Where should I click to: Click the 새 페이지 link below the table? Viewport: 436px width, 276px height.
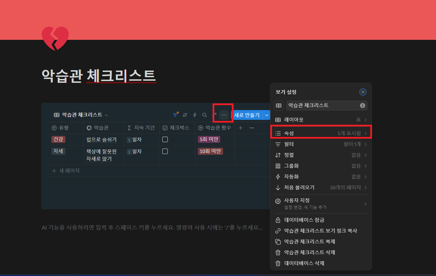(69, 170)
